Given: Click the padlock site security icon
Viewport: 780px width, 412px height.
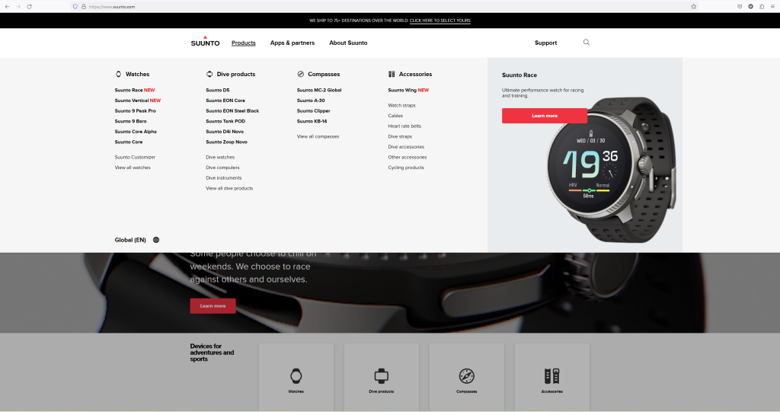Looking at the screenshot, I should pyautogui.click(x=84, y=6).
